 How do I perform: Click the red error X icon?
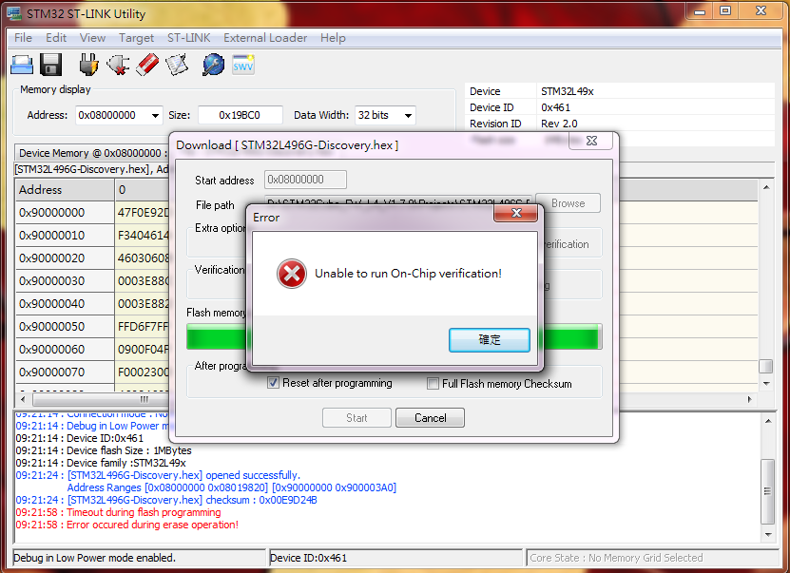(291, 274)
